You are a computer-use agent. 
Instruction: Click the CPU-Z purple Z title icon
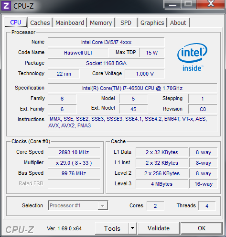coord(6,6)
